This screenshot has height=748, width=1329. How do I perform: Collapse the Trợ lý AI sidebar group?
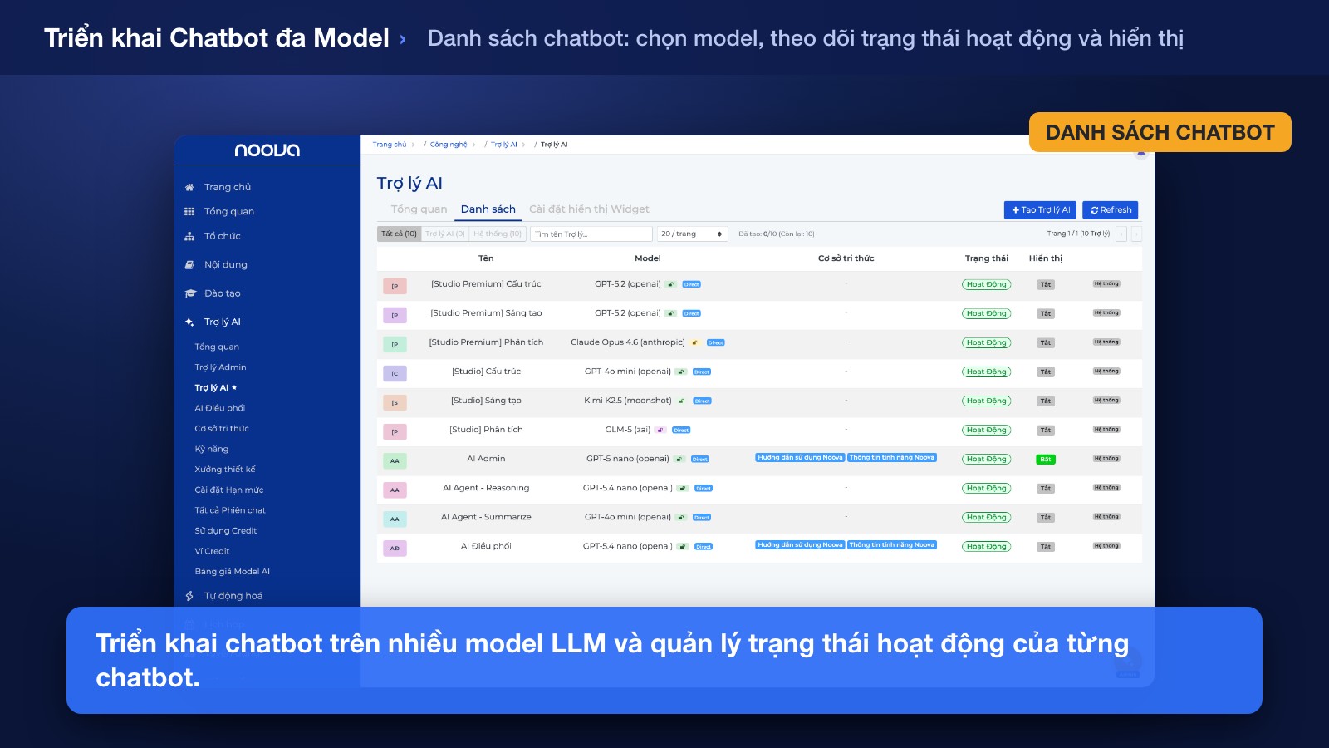coord(222,322)
